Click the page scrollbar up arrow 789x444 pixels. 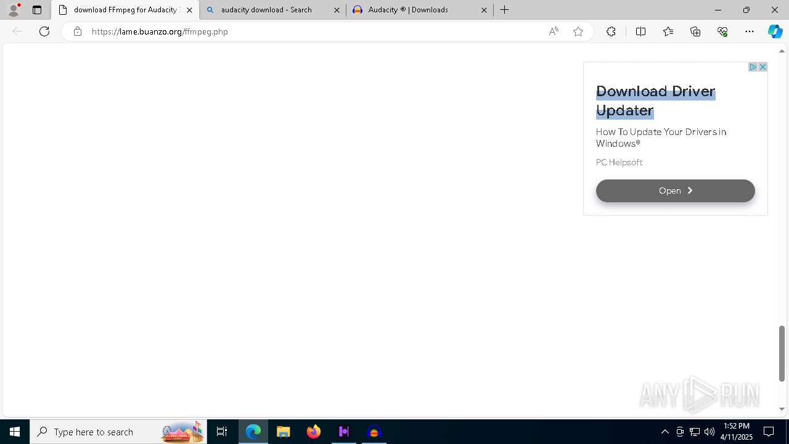[782, 51]
